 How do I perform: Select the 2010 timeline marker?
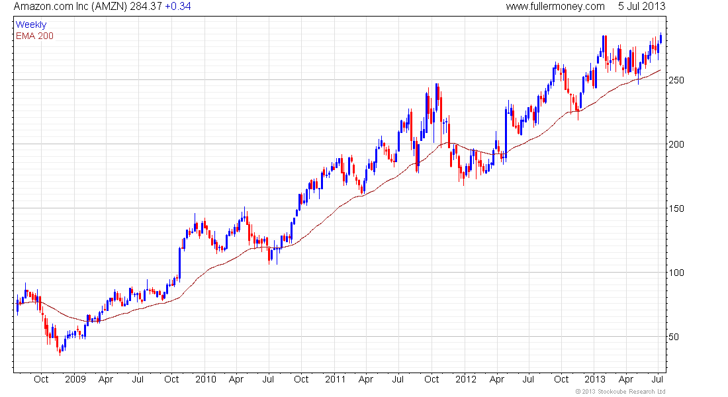pos(206,379)
